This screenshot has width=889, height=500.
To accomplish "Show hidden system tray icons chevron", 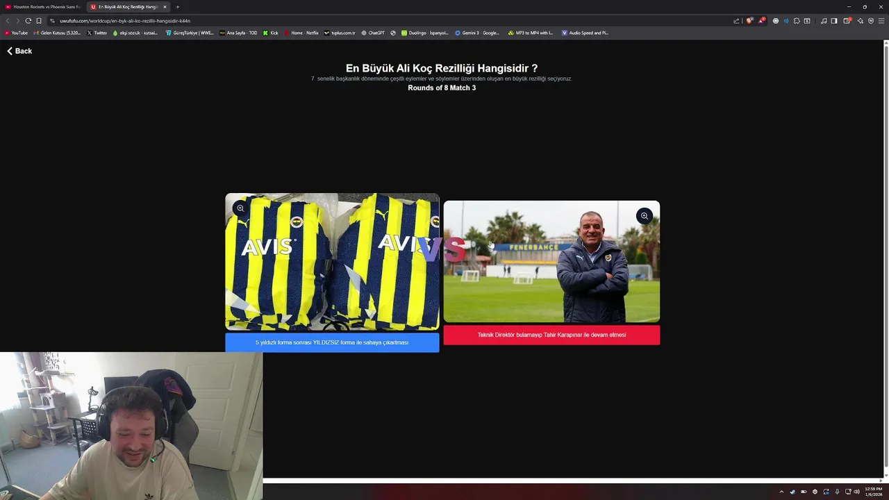I will click(781, 492).
